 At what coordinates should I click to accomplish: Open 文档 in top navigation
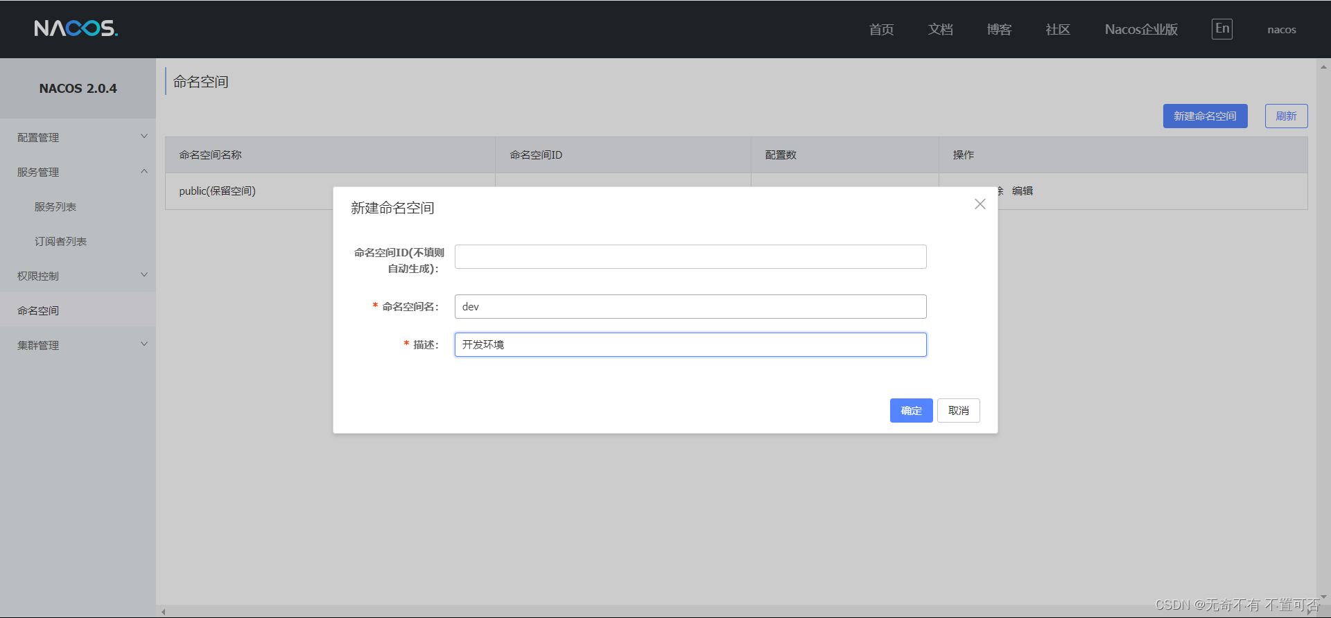(x=940, y=29)
